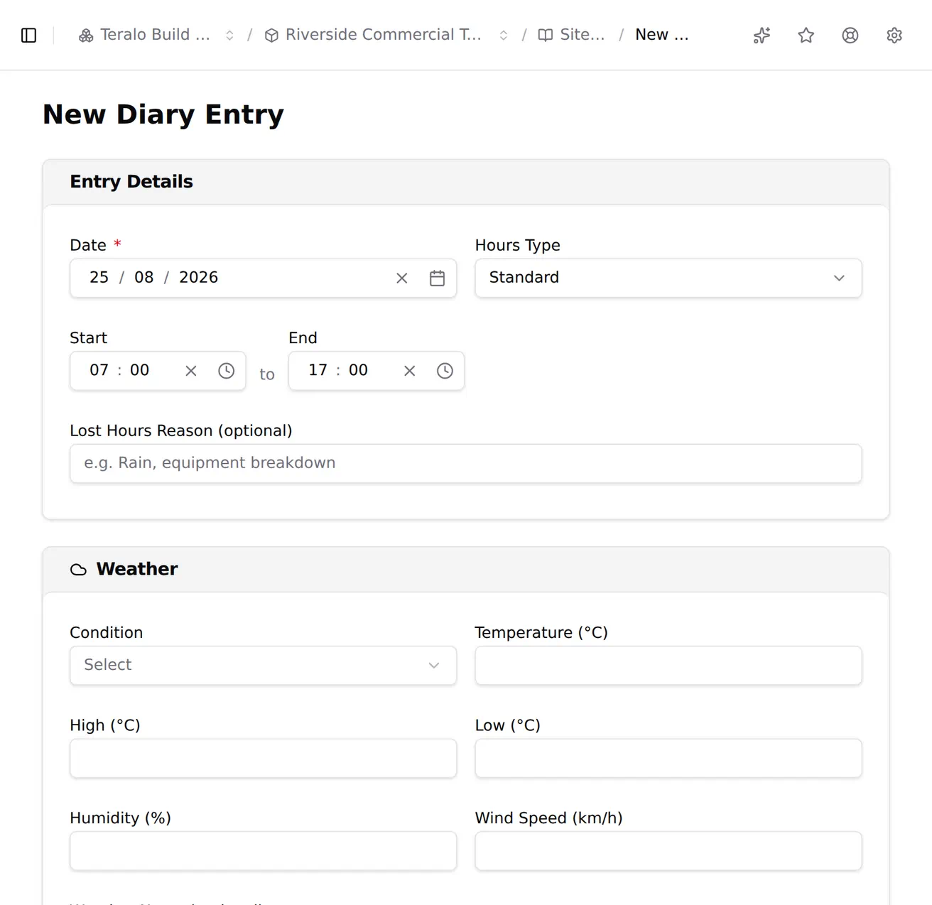Open the calendar date picker icon
The width and height of the screenshot is (932, 905).
coord(438,278)
